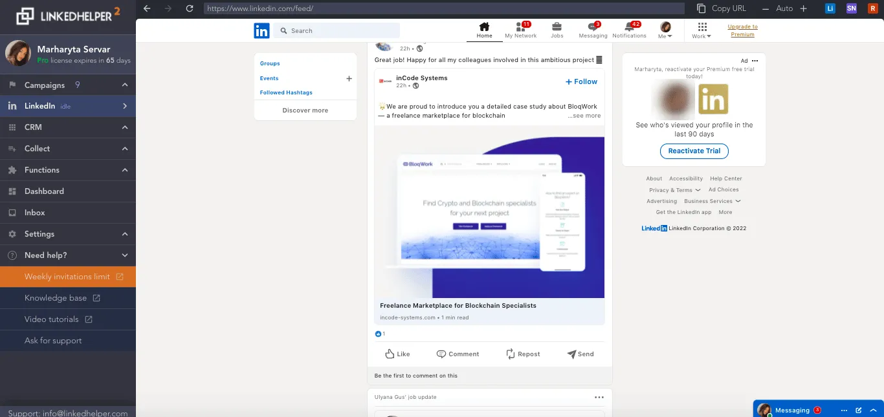884x417 pixels.
Task: Decrease zoom with the minus button
Action: click(766, 8)
